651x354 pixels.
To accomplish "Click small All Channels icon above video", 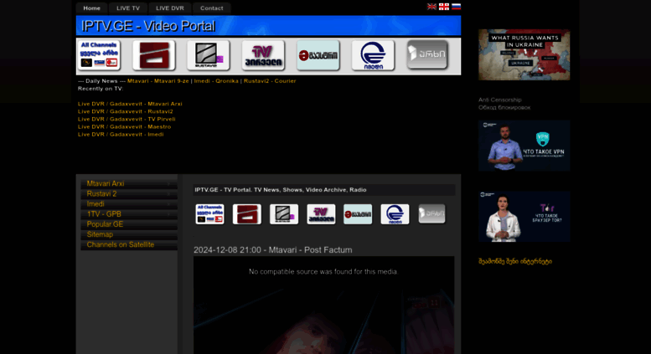I will click(x=209, y=214).
